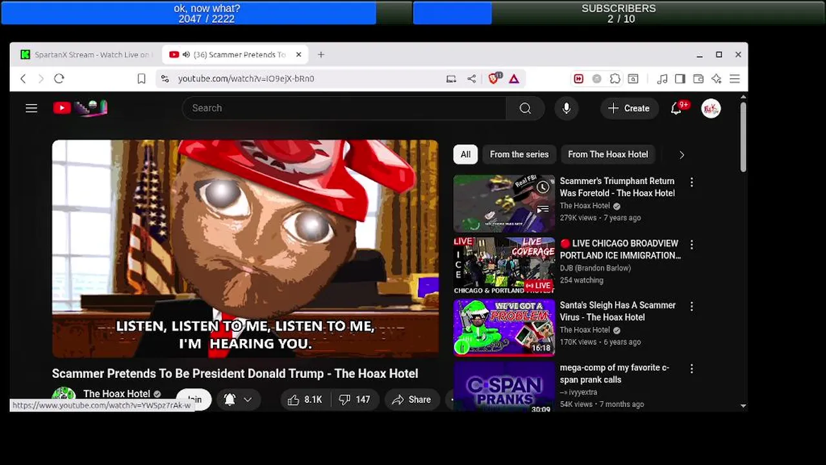Viewport: 826px width, 465px height.
Task: Open the Scammer's Triumphant Return thumbnail
Action: tap(504, 203)
